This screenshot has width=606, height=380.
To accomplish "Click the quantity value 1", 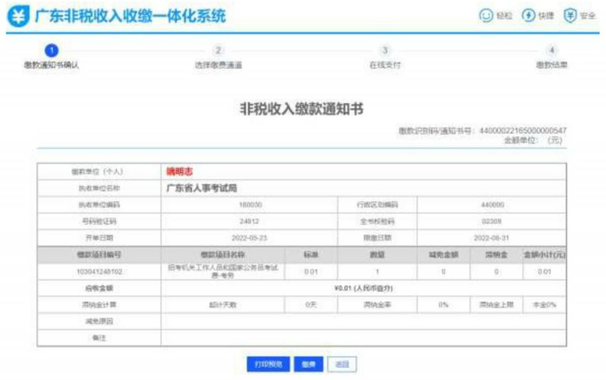I will pyautogui.click(x=377, y=271).
